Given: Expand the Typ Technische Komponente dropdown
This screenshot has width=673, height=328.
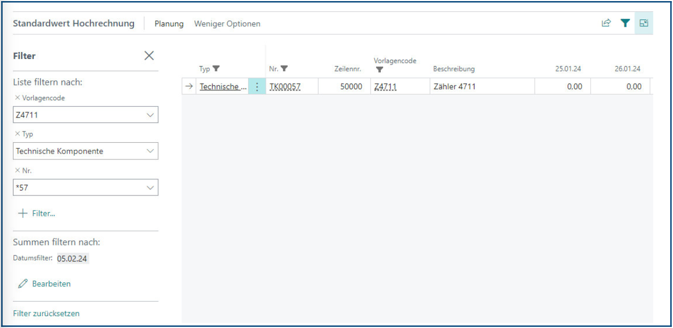Looking at the screenshot, I should 150,151.
